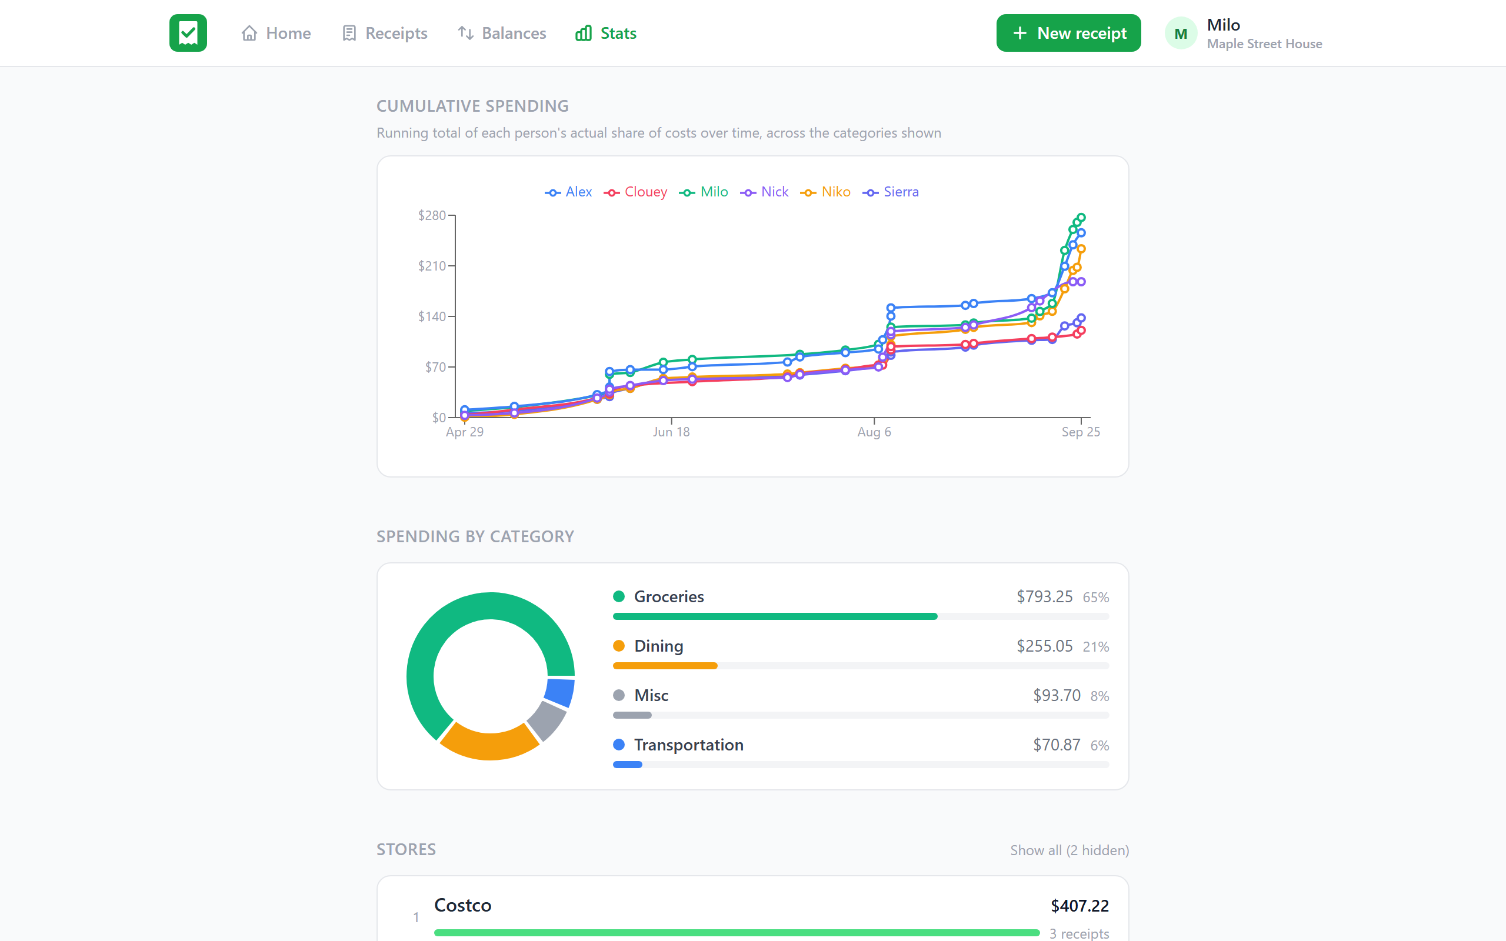
Task: Click the Spending by Category heading
Action: point(475,536)
